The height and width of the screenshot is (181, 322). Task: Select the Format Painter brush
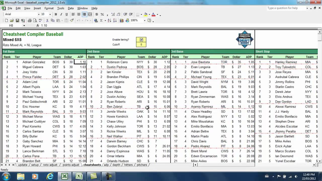(72, 20)
